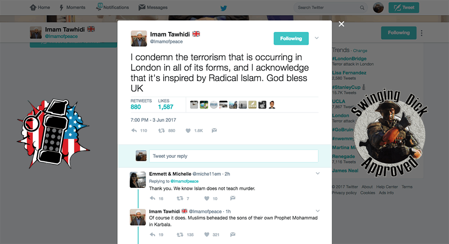Open the Moments tab

point(72,7)
